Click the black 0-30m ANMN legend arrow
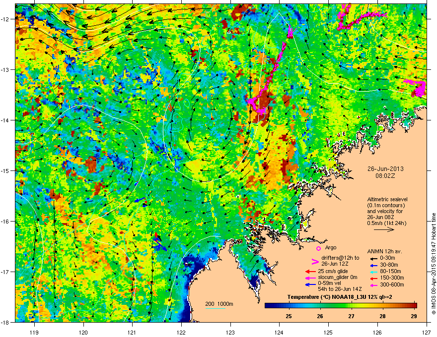The image size is (437, 337). (373, 259)
